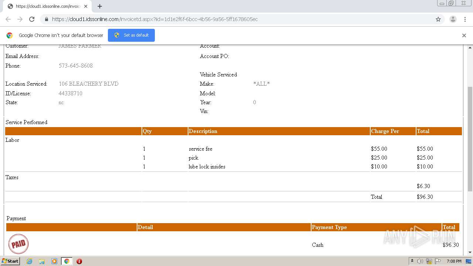Launch Internet Explorer from the taskbar

(x=29, y=261)
